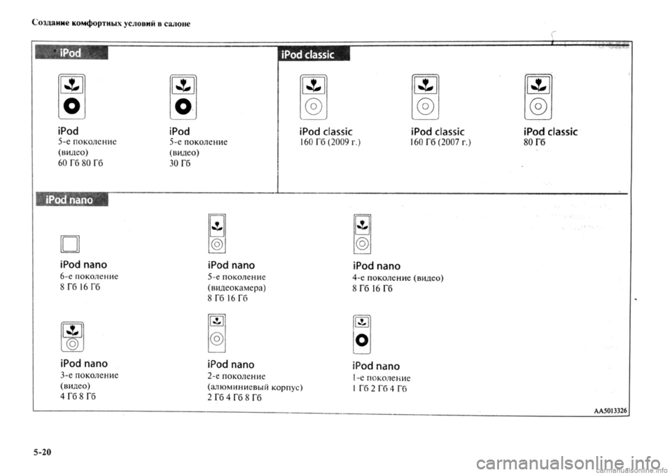This screenshot has height=475, width=672.
Task: Click the text "4-е поколение (видео)"
Action: click(398, 277)
